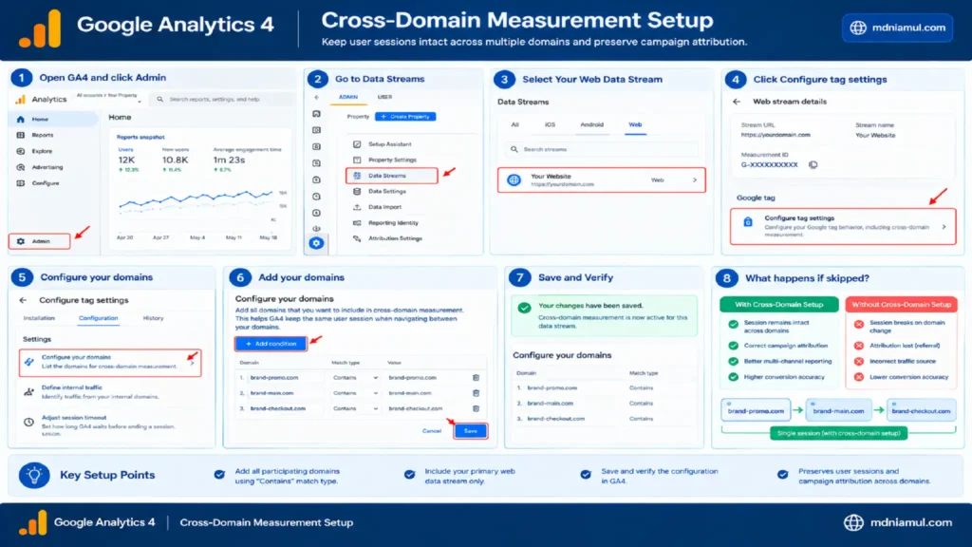Go back using Web stream details arrow

737,102
